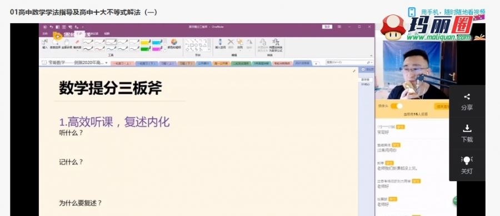This screenshot has width=500, height=216.
Task: Click the Insert Space tool
Action: click(x=220, y=44)
